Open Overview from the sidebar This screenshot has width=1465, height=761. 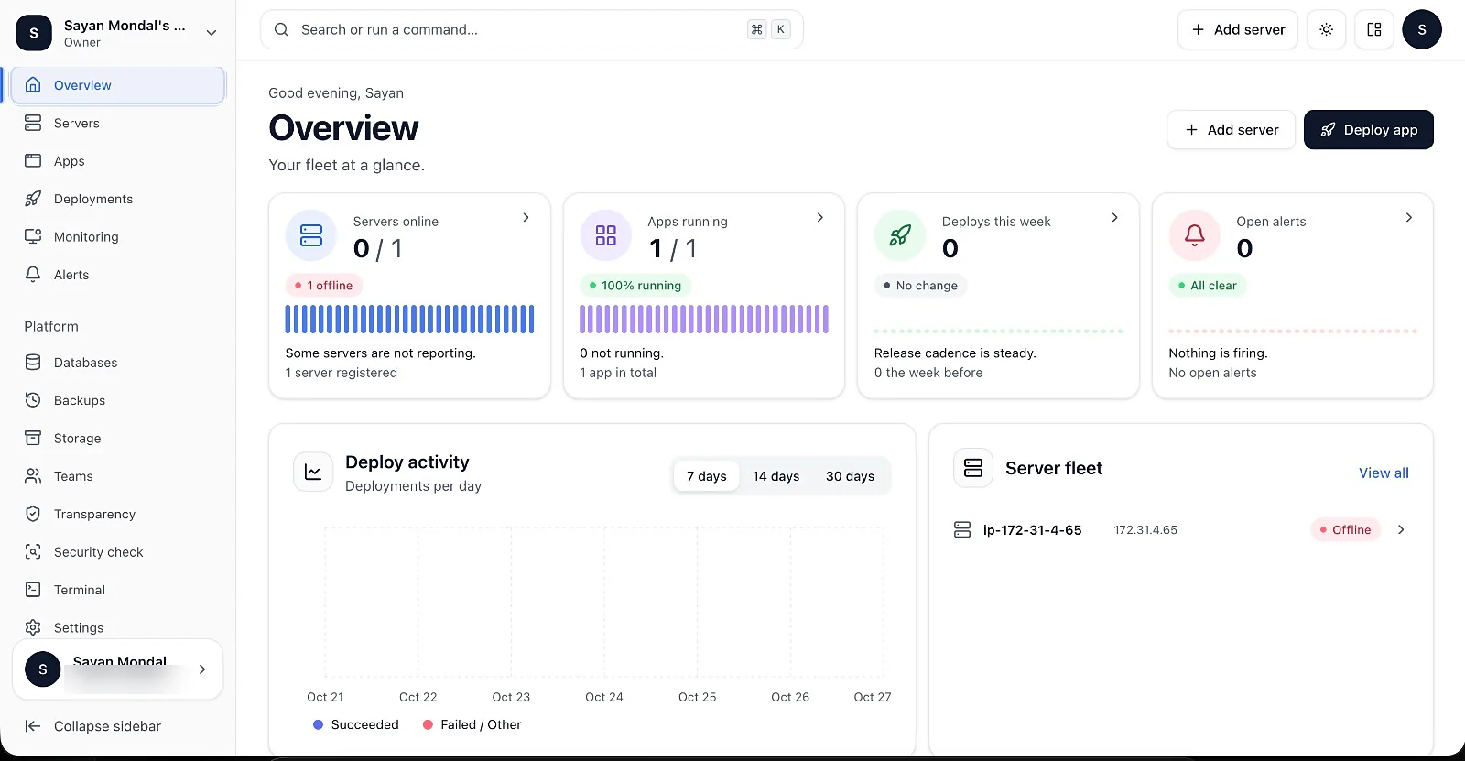coord(117,85)
